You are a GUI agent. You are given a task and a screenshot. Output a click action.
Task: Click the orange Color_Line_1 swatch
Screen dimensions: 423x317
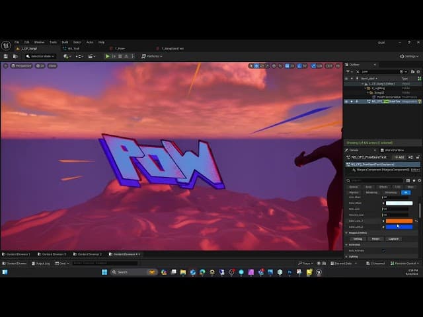coord(399,221)
